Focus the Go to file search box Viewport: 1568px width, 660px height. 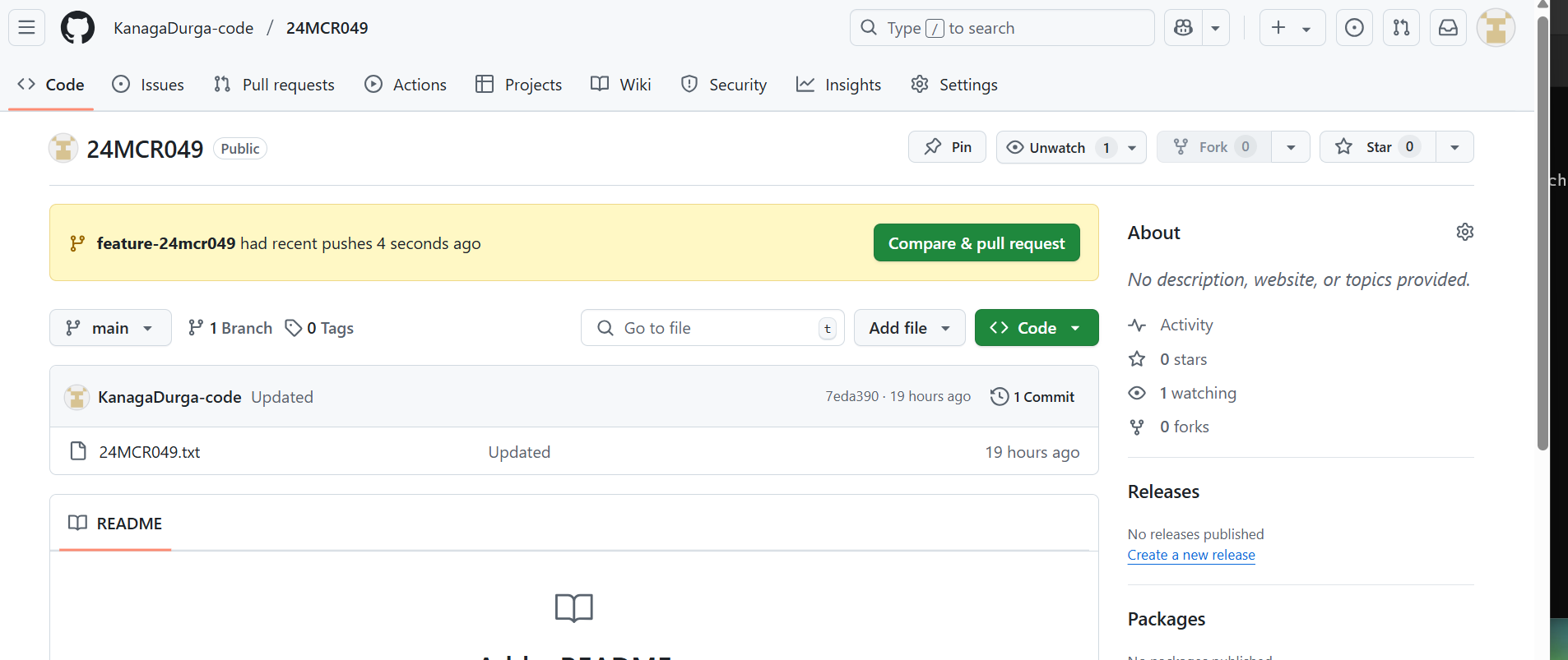[x=712, y=328]
